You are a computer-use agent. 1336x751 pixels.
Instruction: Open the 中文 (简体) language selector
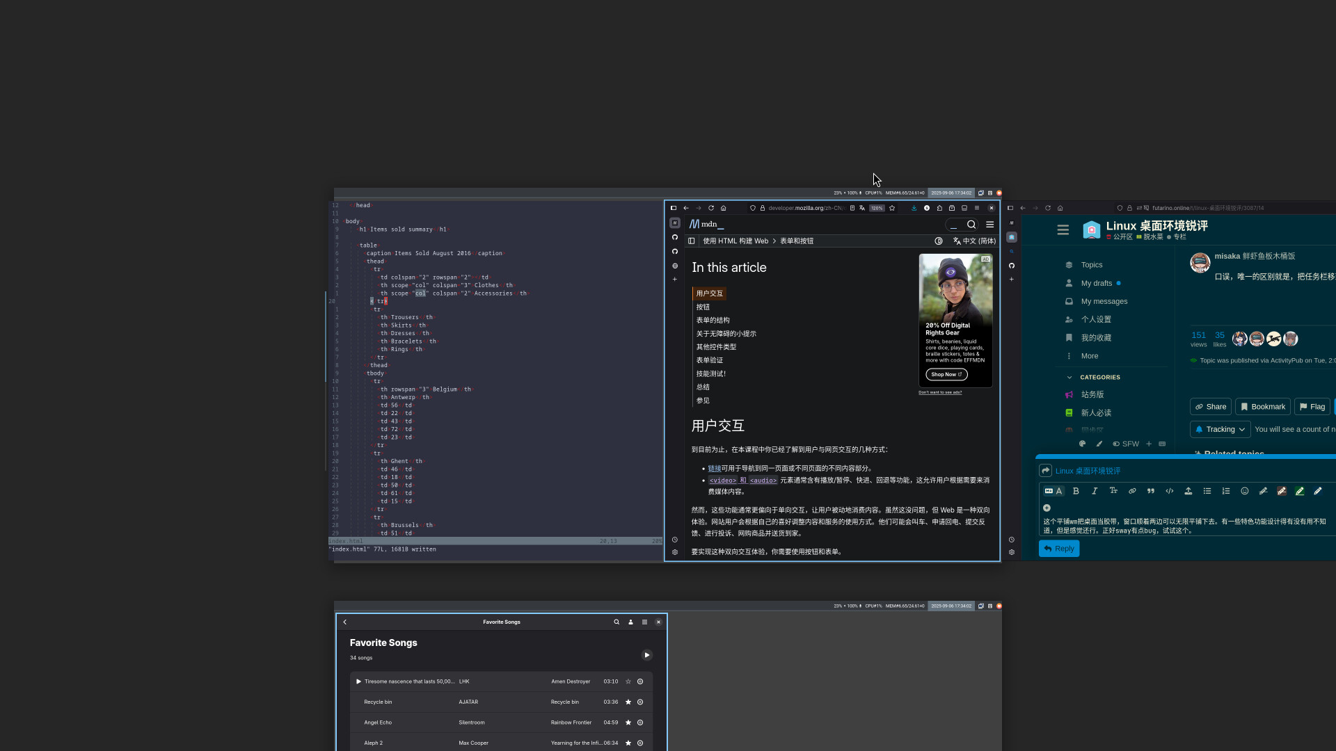point(974,241)
